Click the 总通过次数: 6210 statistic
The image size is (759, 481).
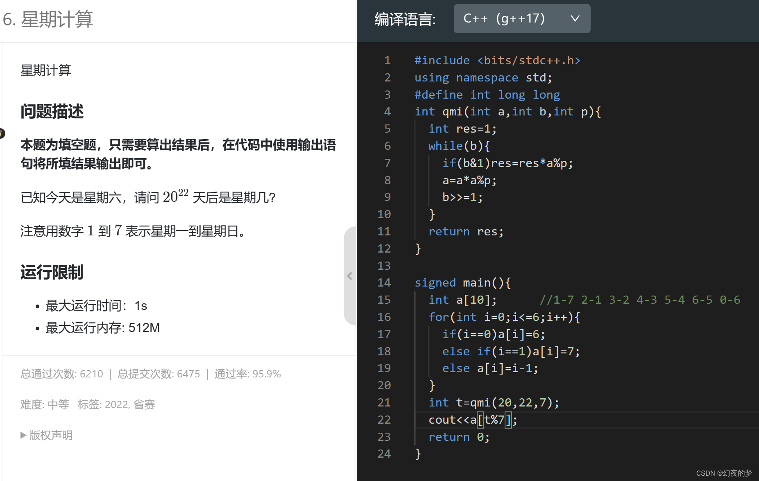coord(62,374)
